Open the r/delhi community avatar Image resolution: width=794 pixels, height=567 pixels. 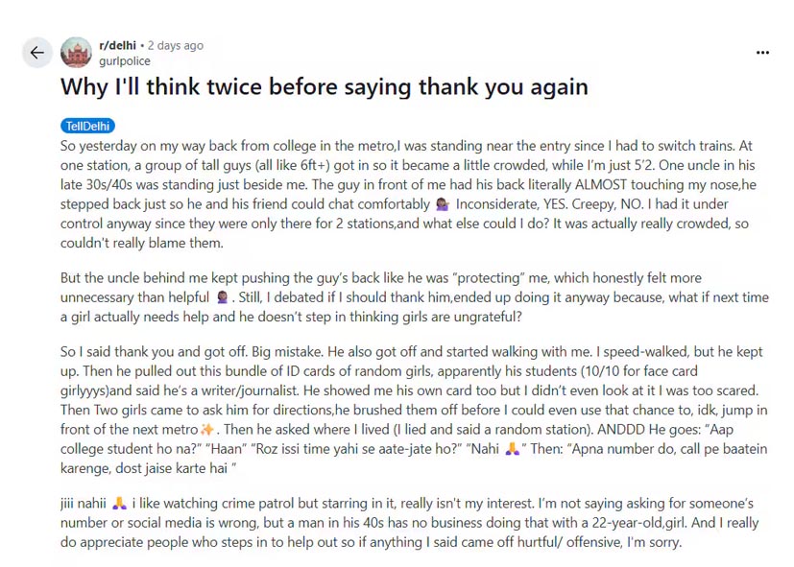tap(76, 53)
